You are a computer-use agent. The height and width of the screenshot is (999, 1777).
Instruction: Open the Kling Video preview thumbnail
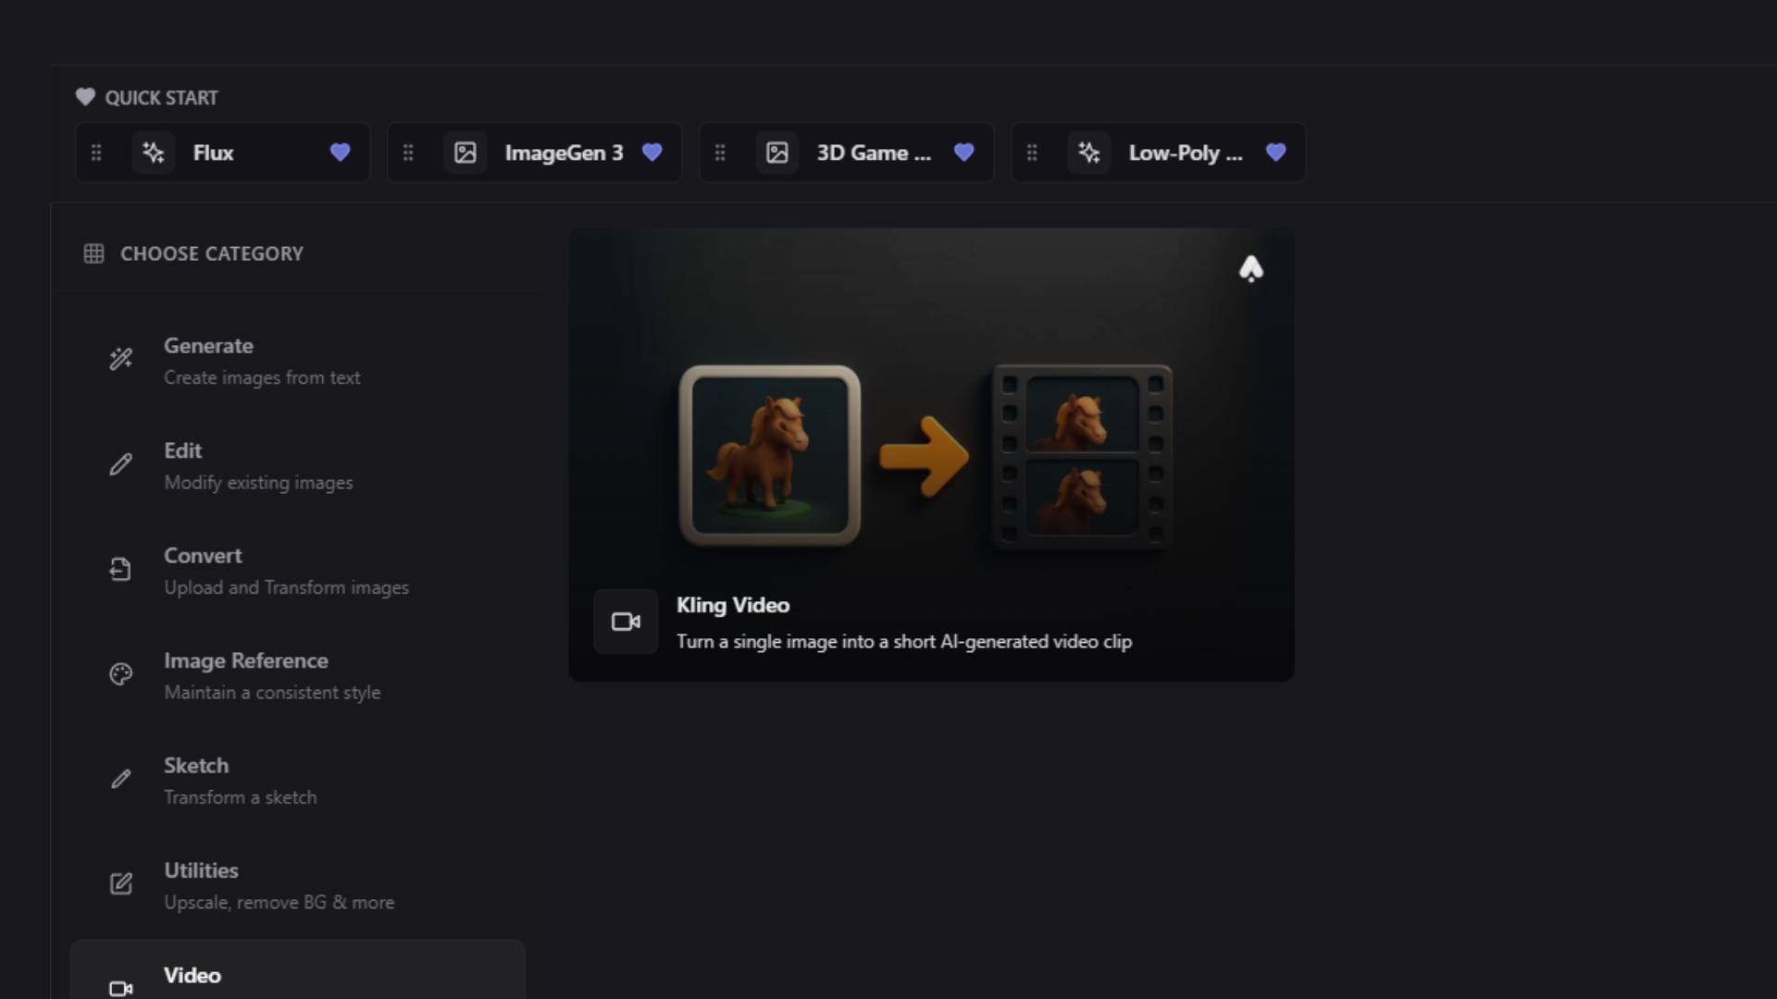931,455
